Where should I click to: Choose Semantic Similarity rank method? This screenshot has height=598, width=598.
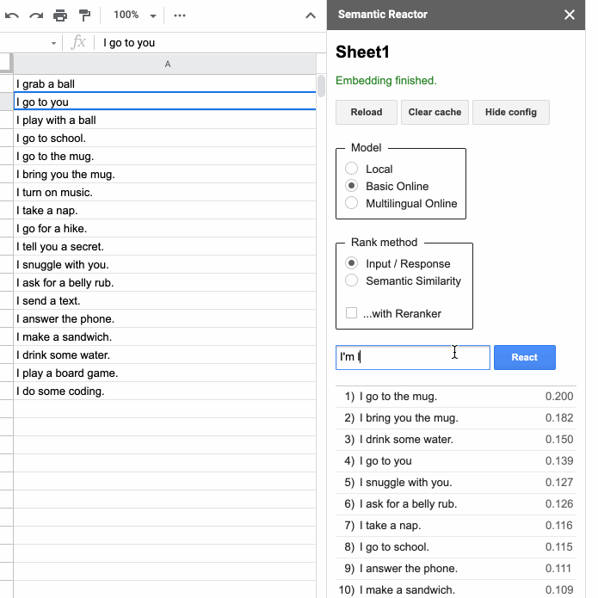pyautogui.click(x=351, y=281)
